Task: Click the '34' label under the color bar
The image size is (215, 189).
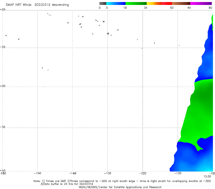Action: [146, 8]
